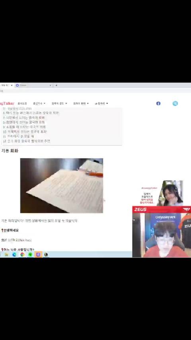Open Google Chrome from the taskbar

pos(22,255)
